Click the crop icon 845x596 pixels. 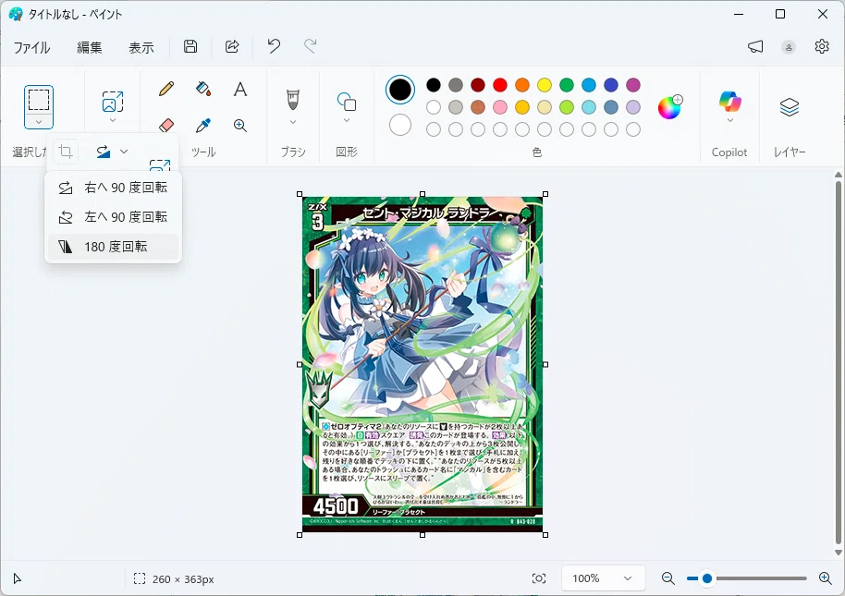[x=66, y=152]
